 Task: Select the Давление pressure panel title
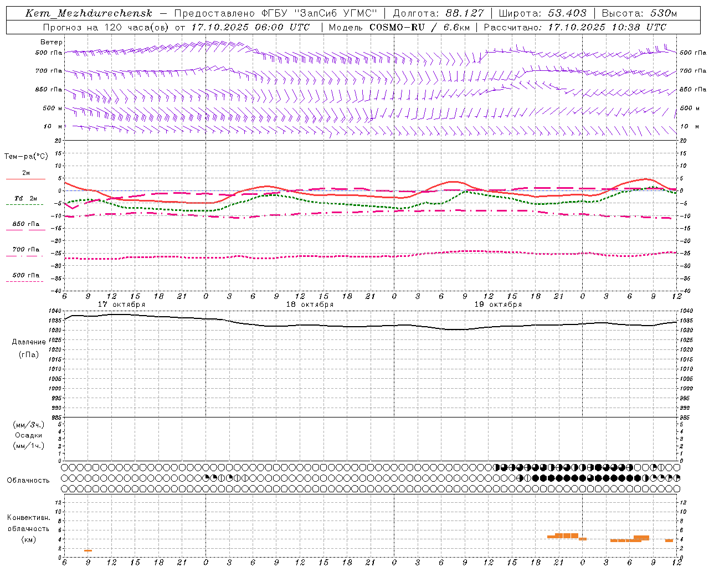[29, 342]
